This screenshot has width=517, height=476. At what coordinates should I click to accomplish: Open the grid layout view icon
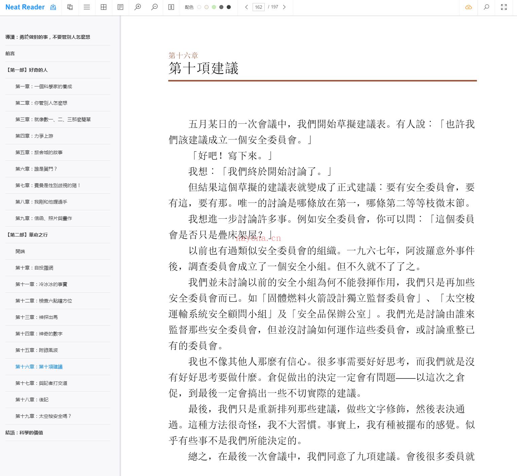pyautogui.click(x=104, y=7)
